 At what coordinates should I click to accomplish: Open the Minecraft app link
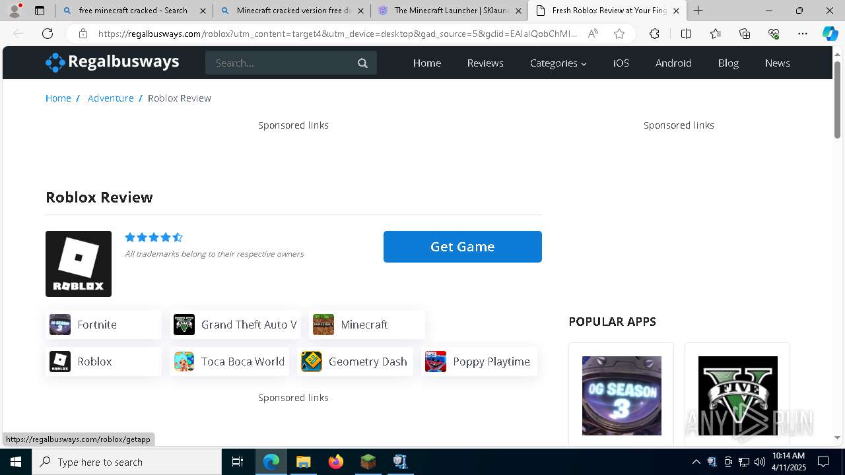point(366,325)
